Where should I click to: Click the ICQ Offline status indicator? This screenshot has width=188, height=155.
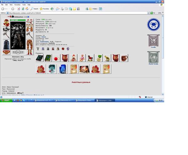[20, 93]
